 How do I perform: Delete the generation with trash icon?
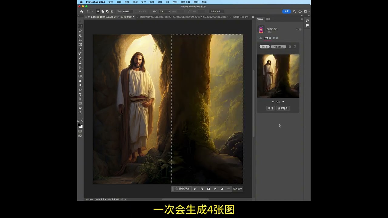point(290,47)
